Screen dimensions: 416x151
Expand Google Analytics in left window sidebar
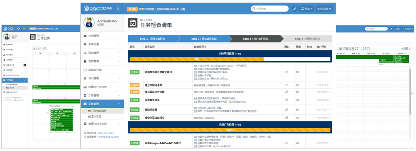14,75
